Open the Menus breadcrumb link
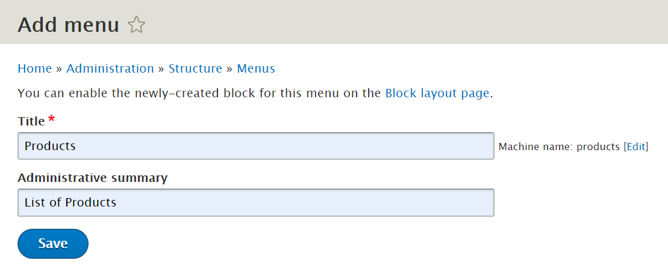The image size is (668, 272). [x=256, y=68]
